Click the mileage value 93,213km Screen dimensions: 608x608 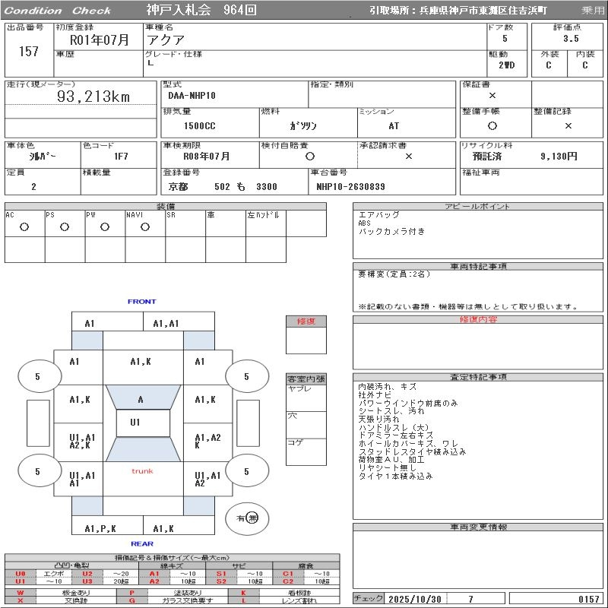(94, 97)
